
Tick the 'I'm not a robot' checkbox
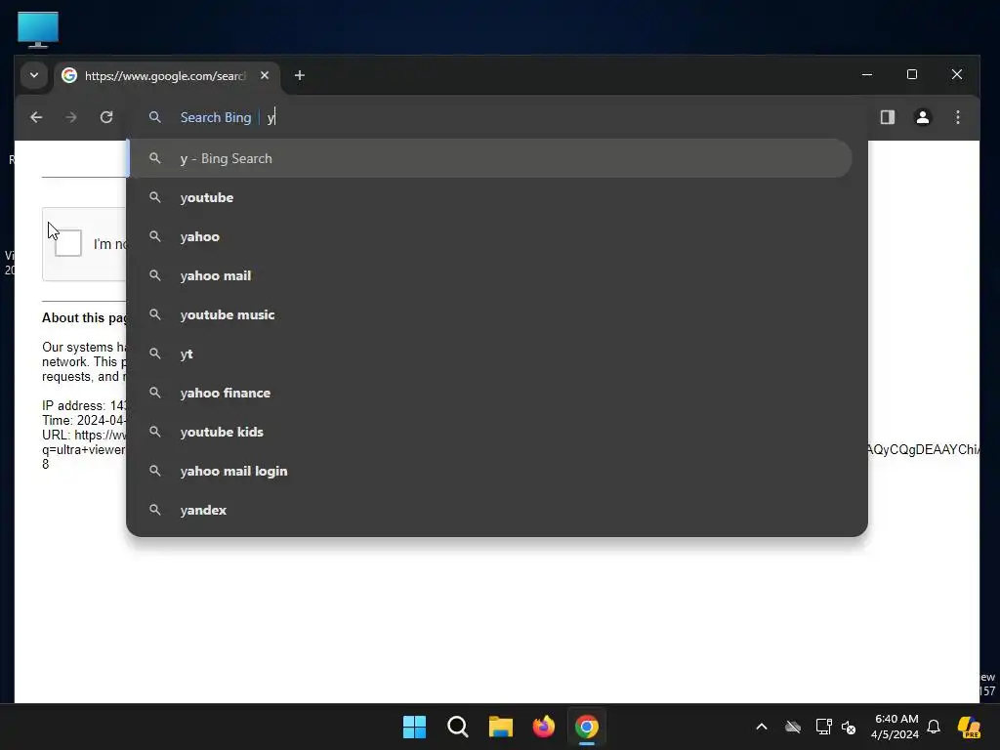click(x=68, y=243)
